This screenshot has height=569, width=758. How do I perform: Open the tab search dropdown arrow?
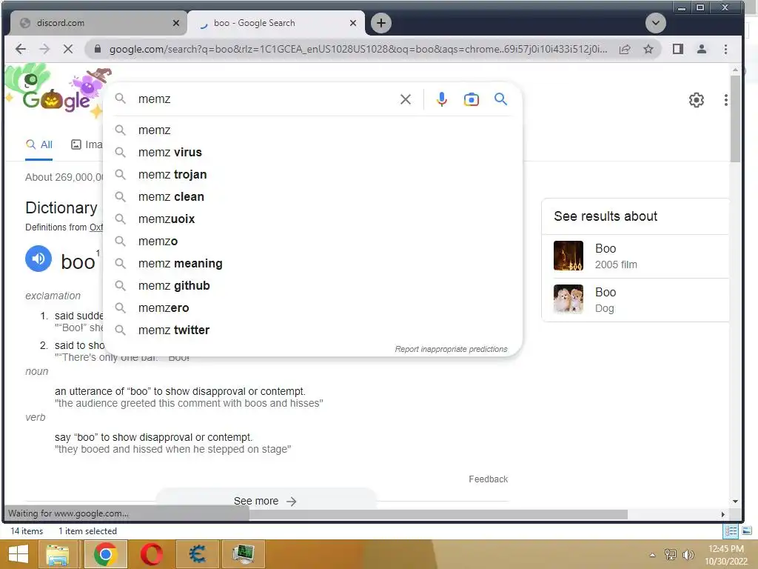(x=656, y=23)
